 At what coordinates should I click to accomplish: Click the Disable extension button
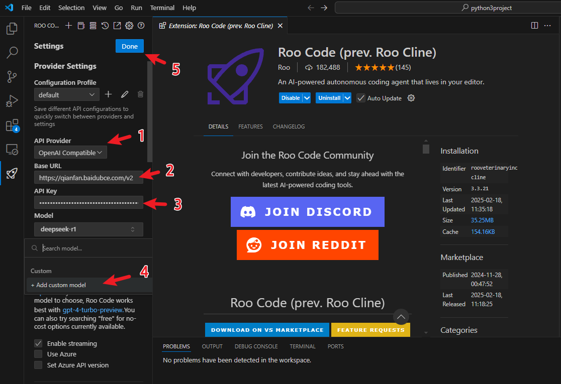pos(291,98)
